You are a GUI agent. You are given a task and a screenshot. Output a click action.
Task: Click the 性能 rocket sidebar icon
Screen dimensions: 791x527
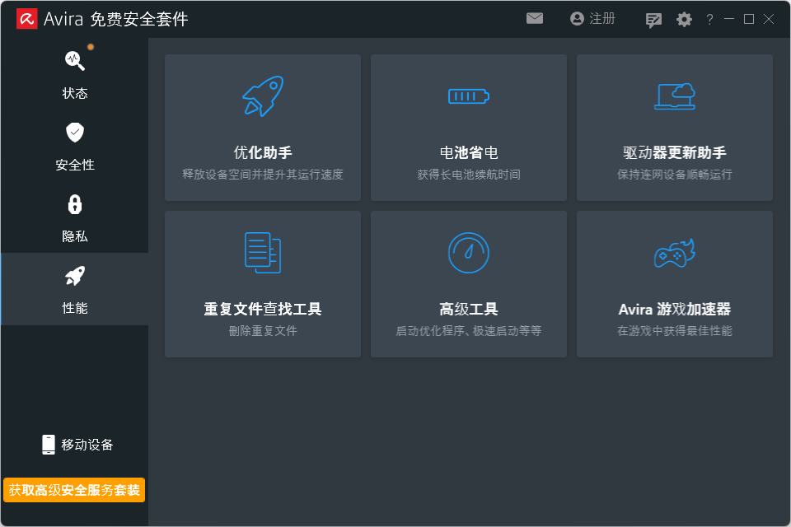click(75, 276)
